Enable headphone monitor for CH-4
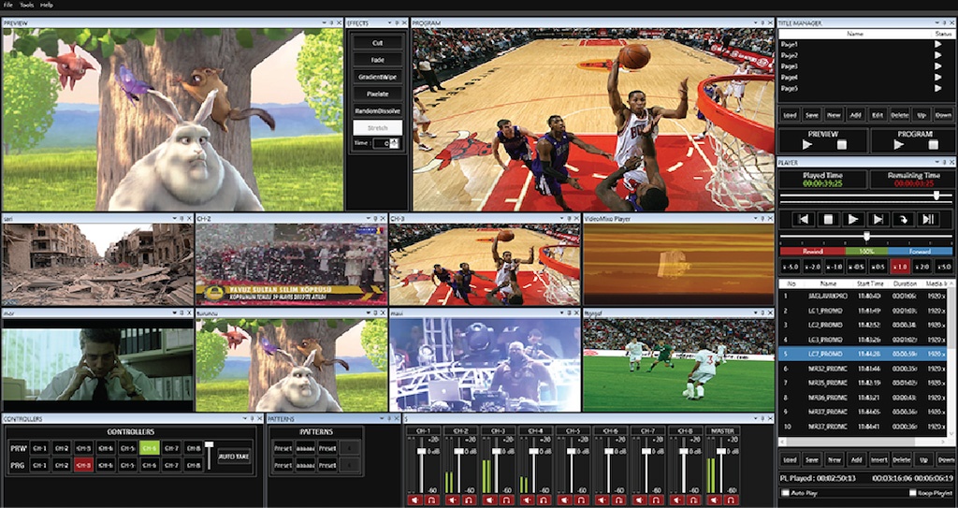Screen dimensions: 958x508 coord(543,501)
